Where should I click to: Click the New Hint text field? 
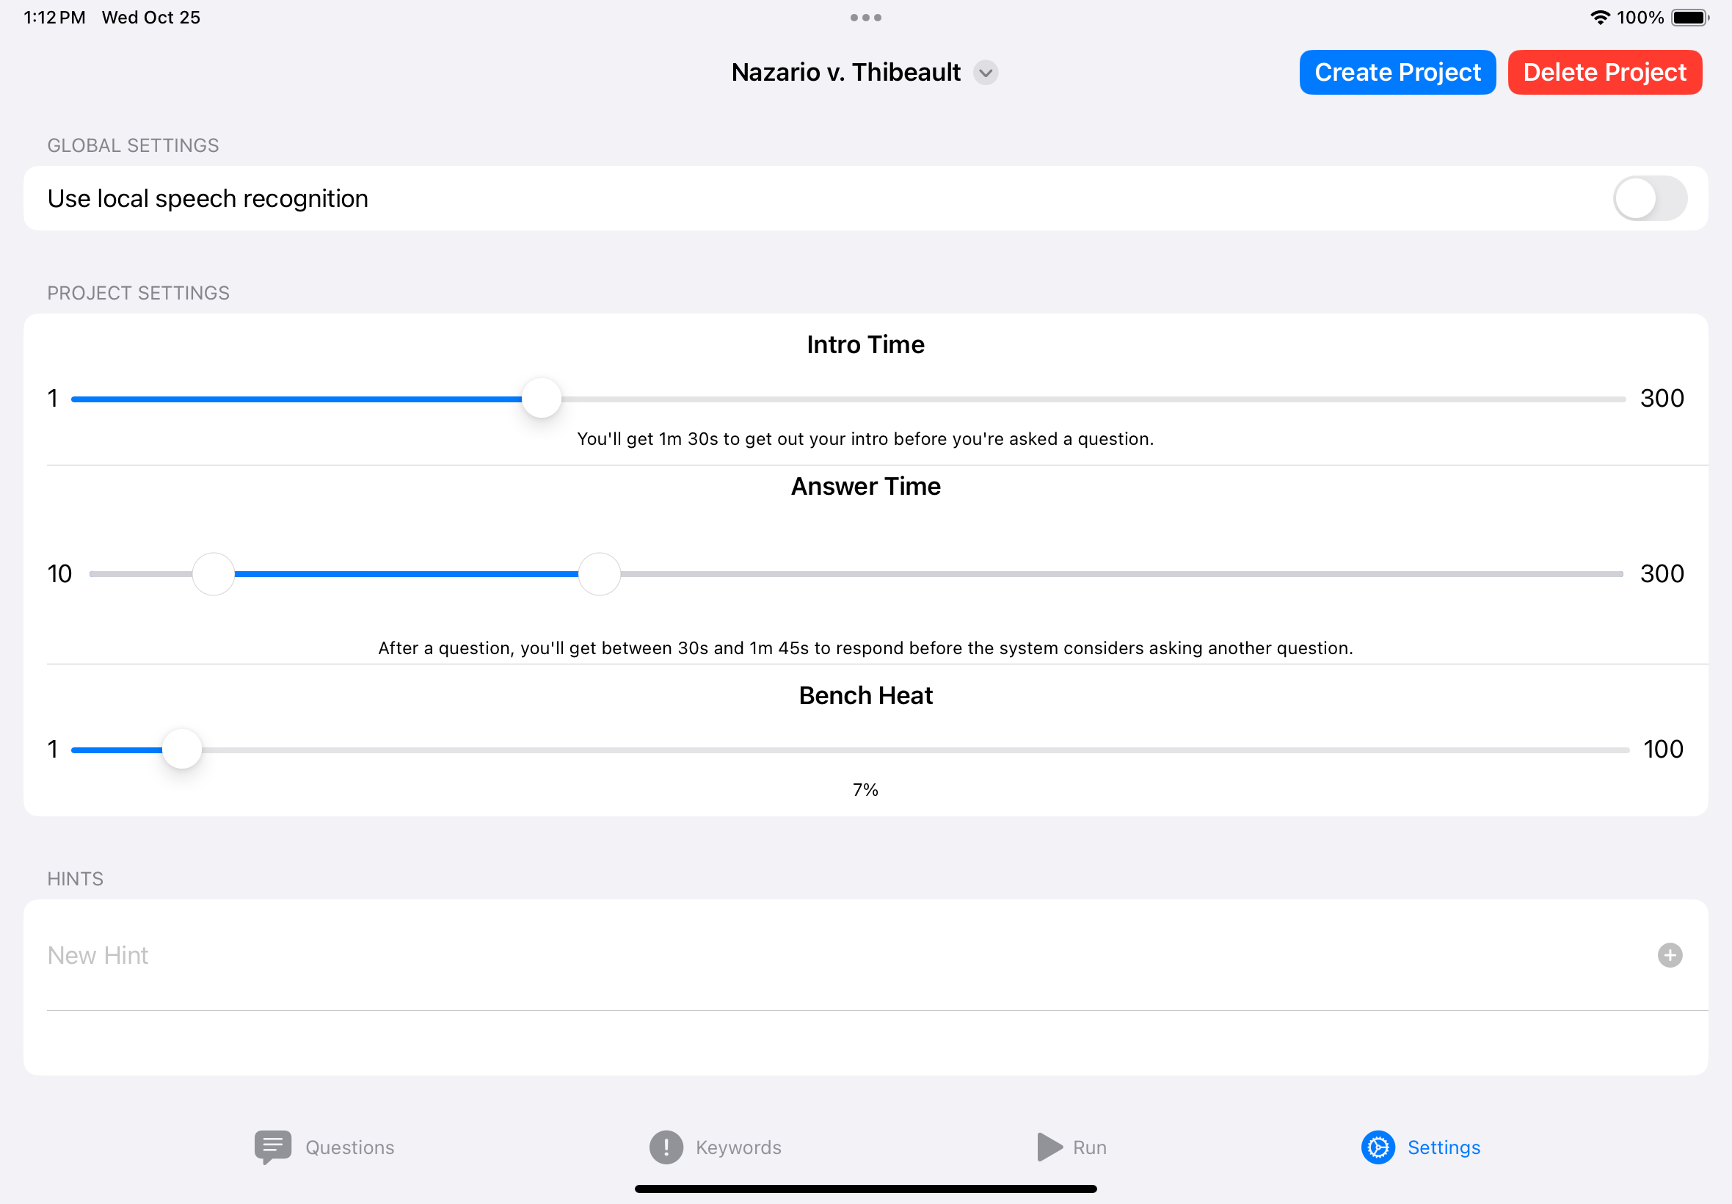pyautogui.click(x=829, y=955)
